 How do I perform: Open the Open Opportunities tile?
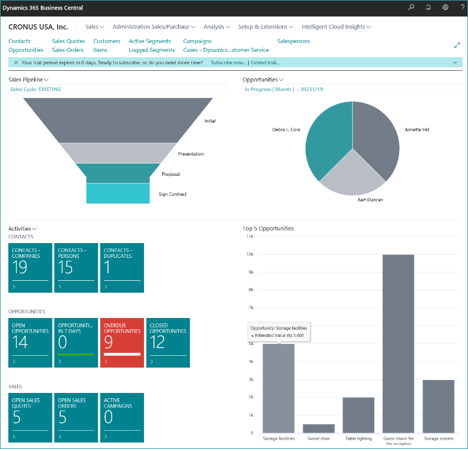coord(30,342)
